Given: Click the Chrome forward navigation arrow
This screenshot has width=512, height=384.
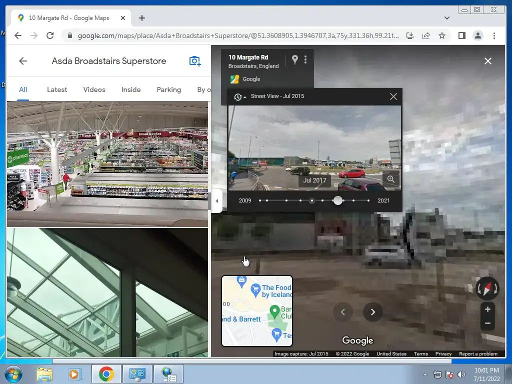Looking at the screenshot, I should coord(34,35).
